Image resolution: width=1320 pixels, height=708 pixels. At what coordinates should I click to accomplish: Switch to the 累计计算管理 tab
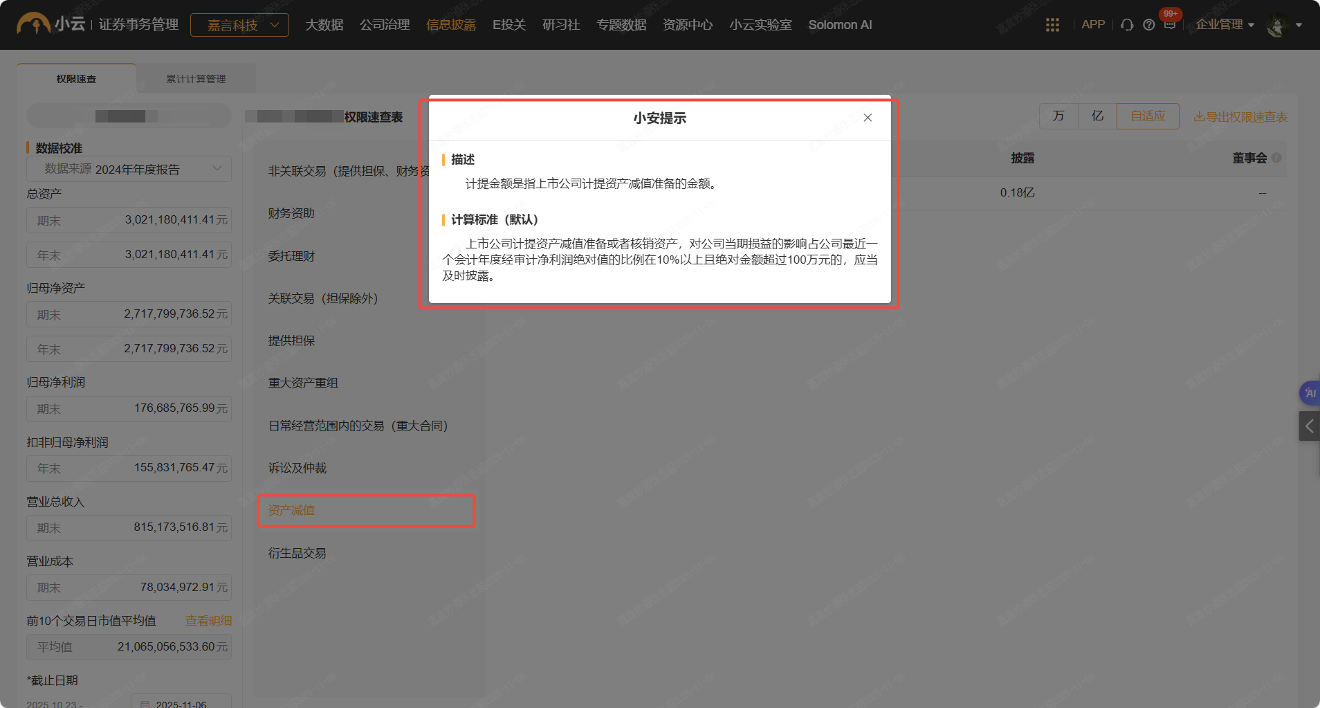tap(196, 79)
